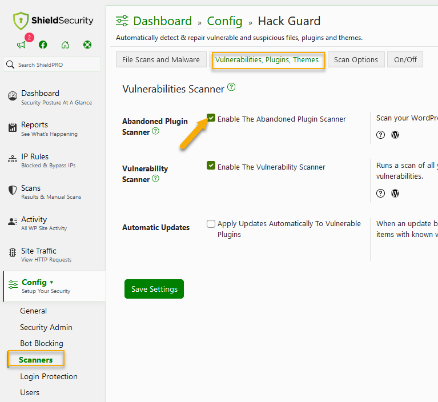Click the Save Settings button
This screenshot has width=438, height=402.
click(x=154, y=289)
